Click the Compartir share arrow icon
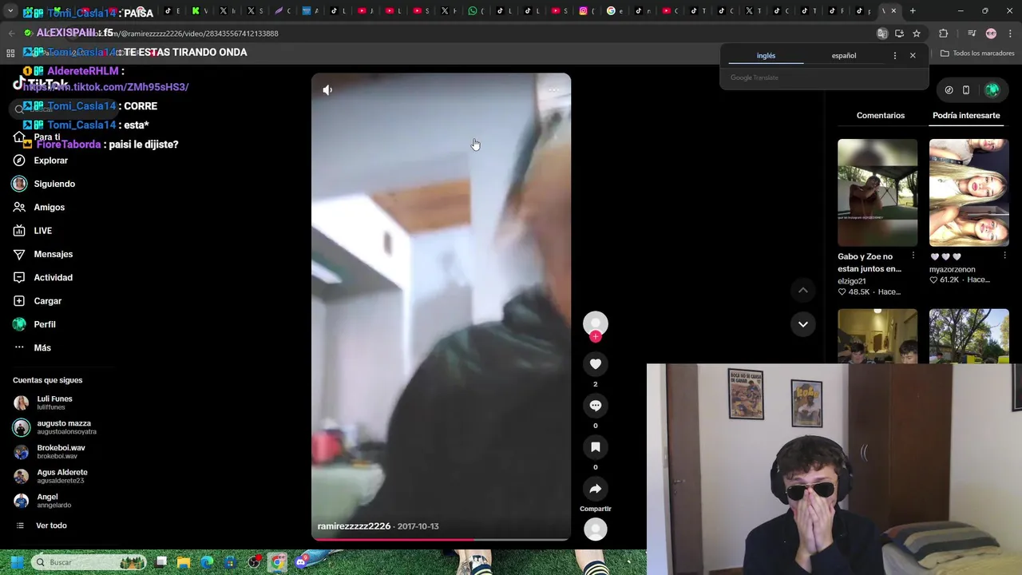This screenshot has height=575, width=1022. tap(596, 489)
